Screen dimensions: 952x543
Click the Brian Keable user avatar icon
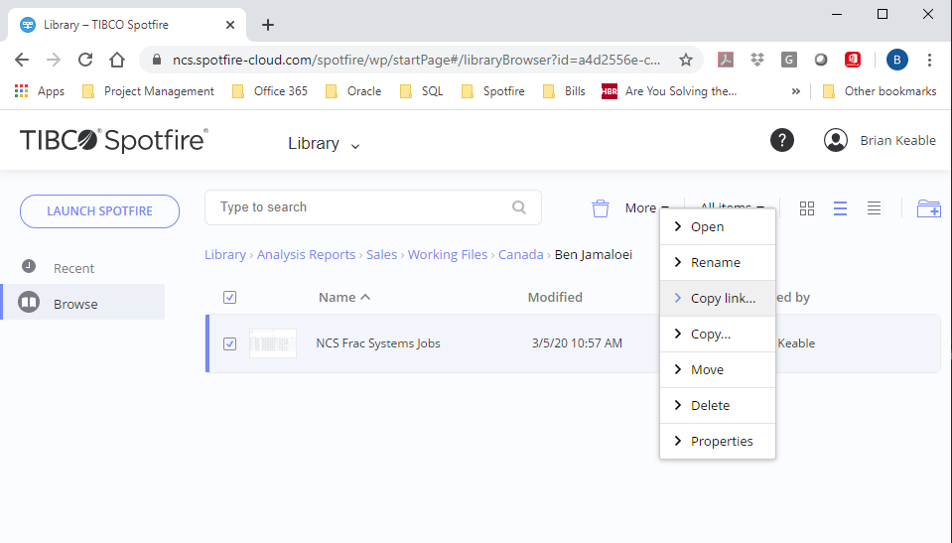pos(836,140)
